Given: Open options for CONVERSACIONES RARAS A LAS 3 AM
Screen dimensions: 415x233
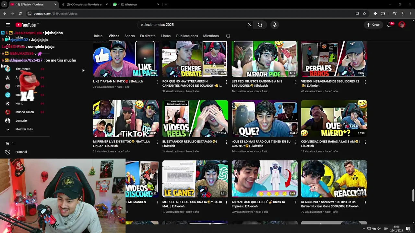Looking at the screenshot, I should [365, 142].
